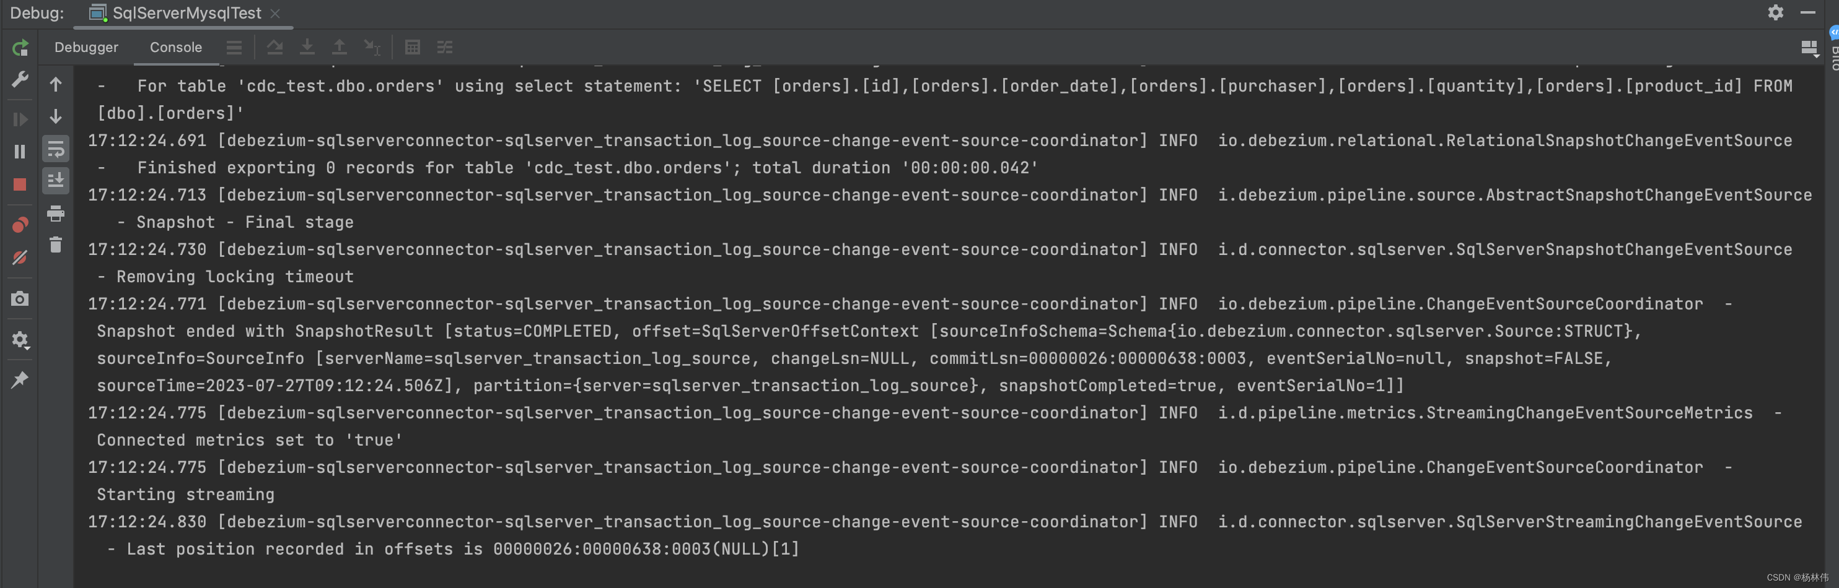Open the View Breakpoints dialog

[x=20, y=223]
